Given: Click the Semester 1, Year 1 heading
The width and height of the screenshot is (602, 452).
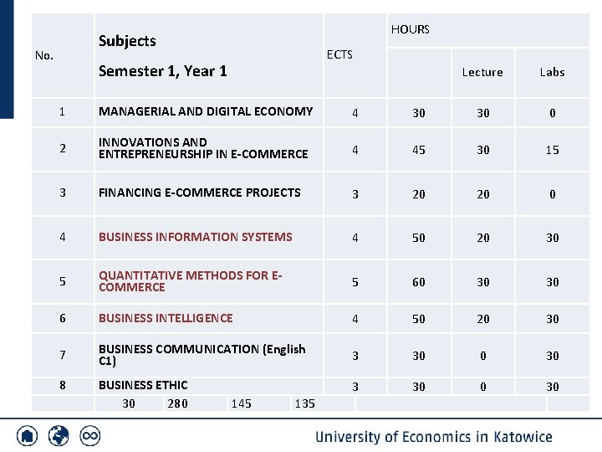Looking at the screenshot, I should pos(162,71).
